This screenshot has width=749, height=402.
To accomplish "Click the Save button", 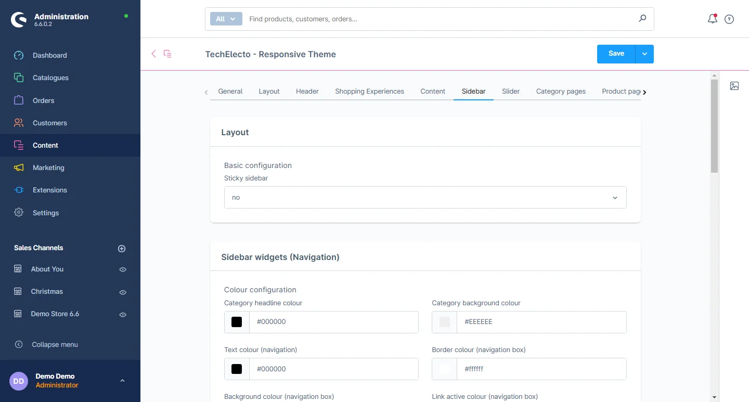I will (x=616, y=54).
